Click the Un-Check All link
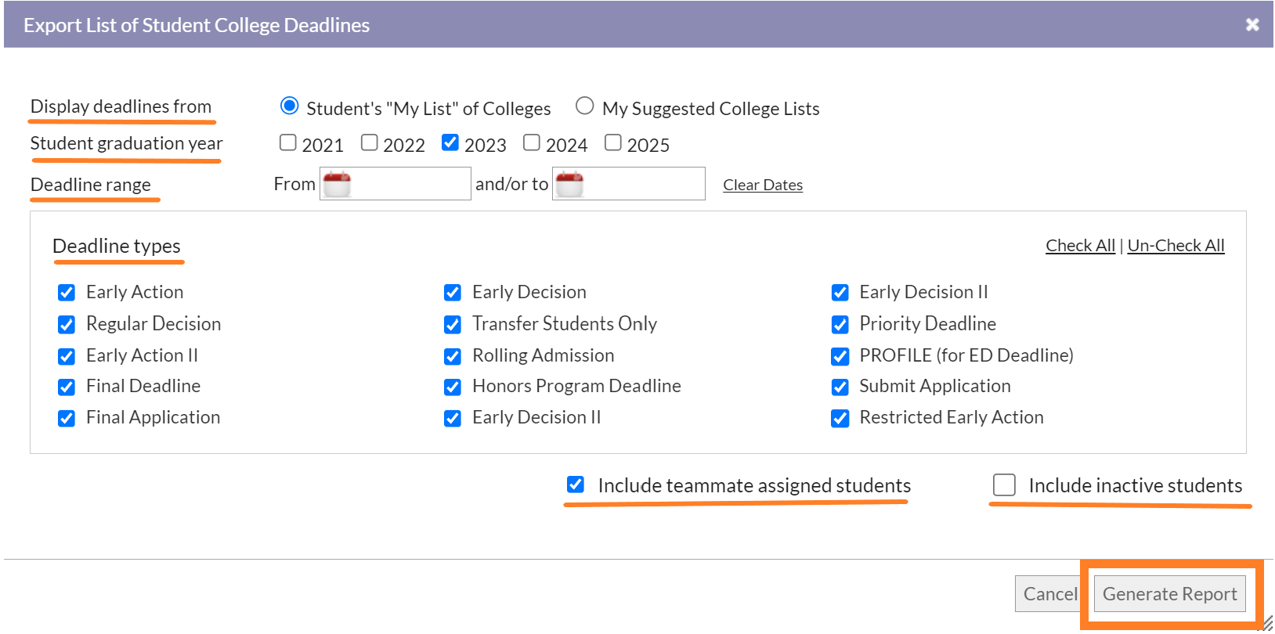 [x=1176, y=245]
